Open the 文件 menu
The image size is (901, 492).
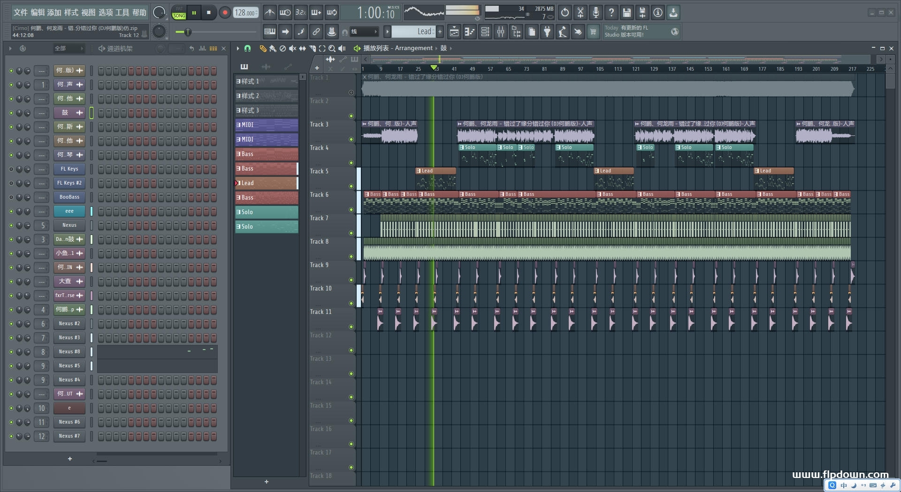point(20,13)
